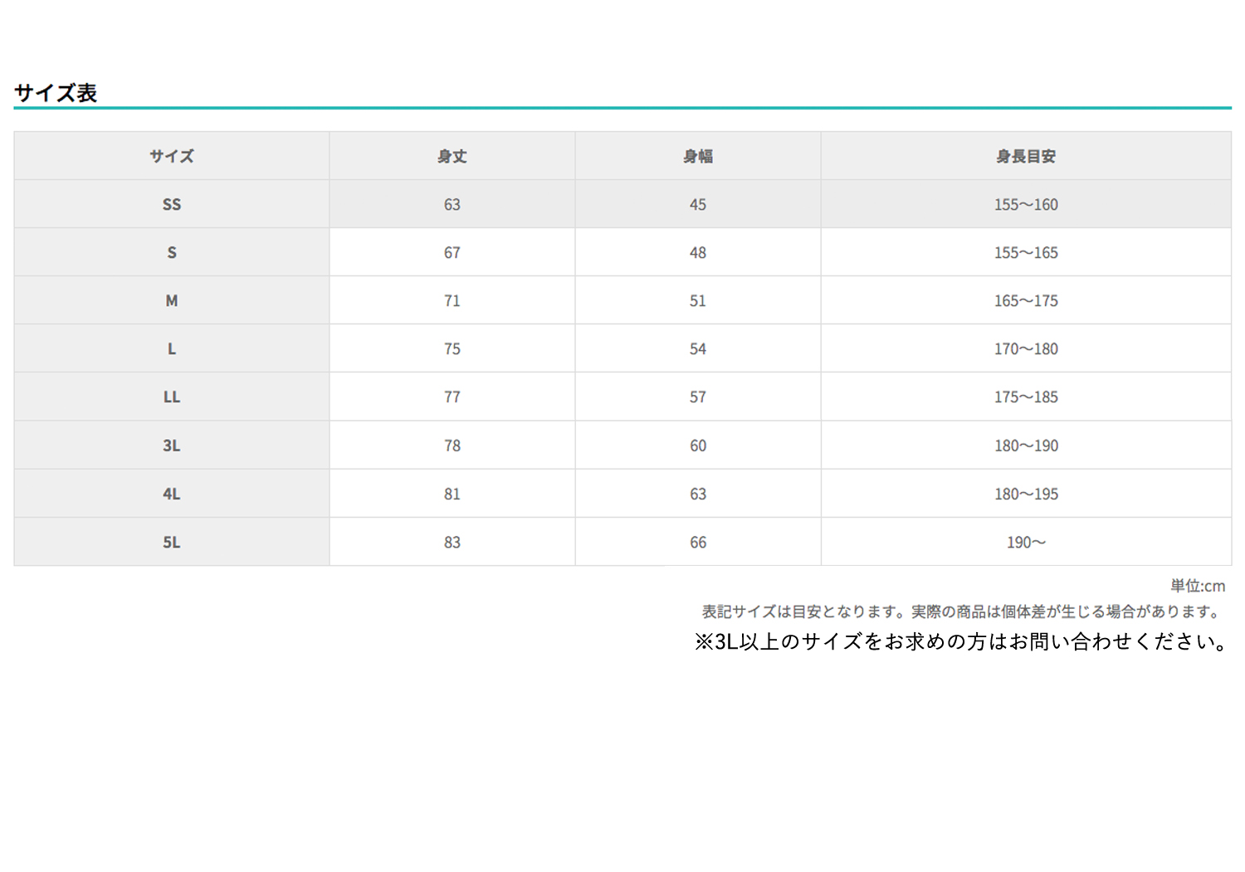Select the サイズ column header

(172, 156)
